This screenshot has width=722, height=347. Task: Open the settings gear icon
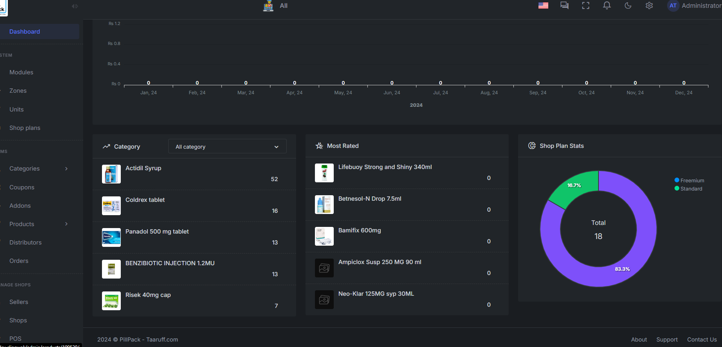pos(649,5)
